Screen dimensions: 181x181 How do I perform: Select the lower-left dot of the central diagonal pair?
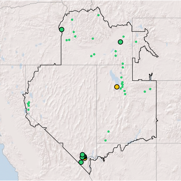point(91,56)
